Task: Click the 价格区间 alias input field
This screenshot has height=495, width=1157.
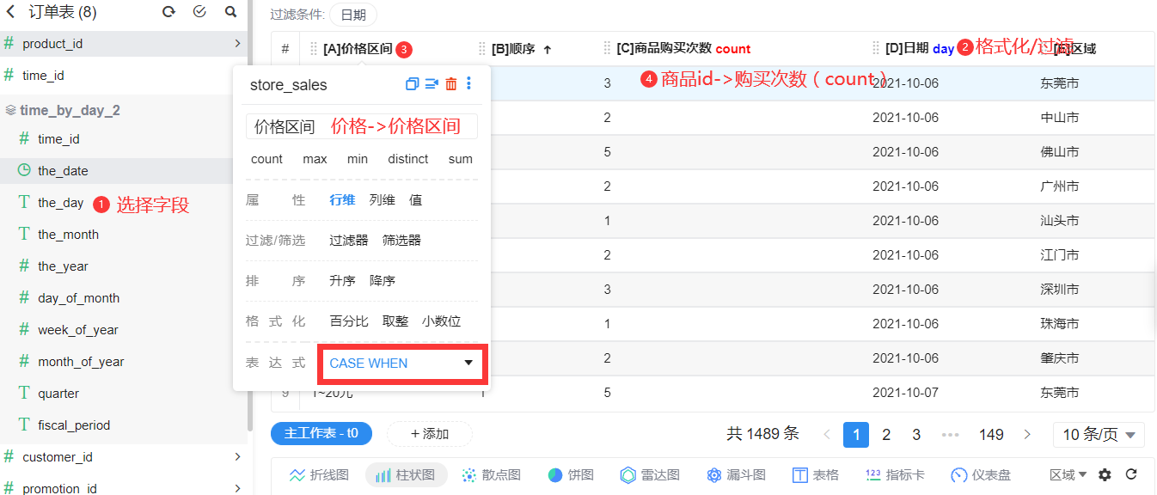Action: (361, 126)
